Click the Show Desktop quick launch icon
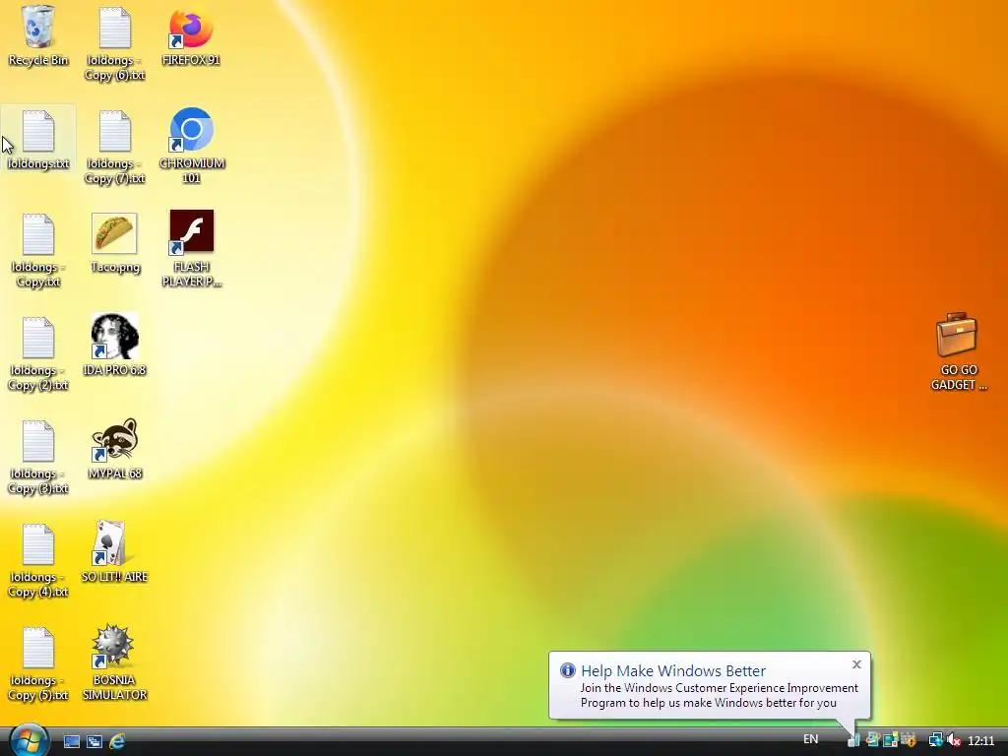The height and width of the screenshot is (756, 1008). (x=71, y=742)
